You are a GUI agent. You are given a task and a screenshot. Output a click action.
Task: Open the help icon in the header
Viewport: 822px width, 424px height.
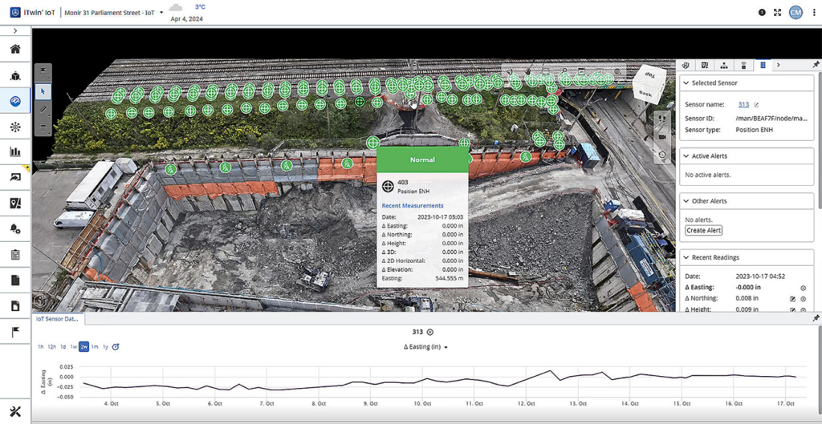(762, 13)
